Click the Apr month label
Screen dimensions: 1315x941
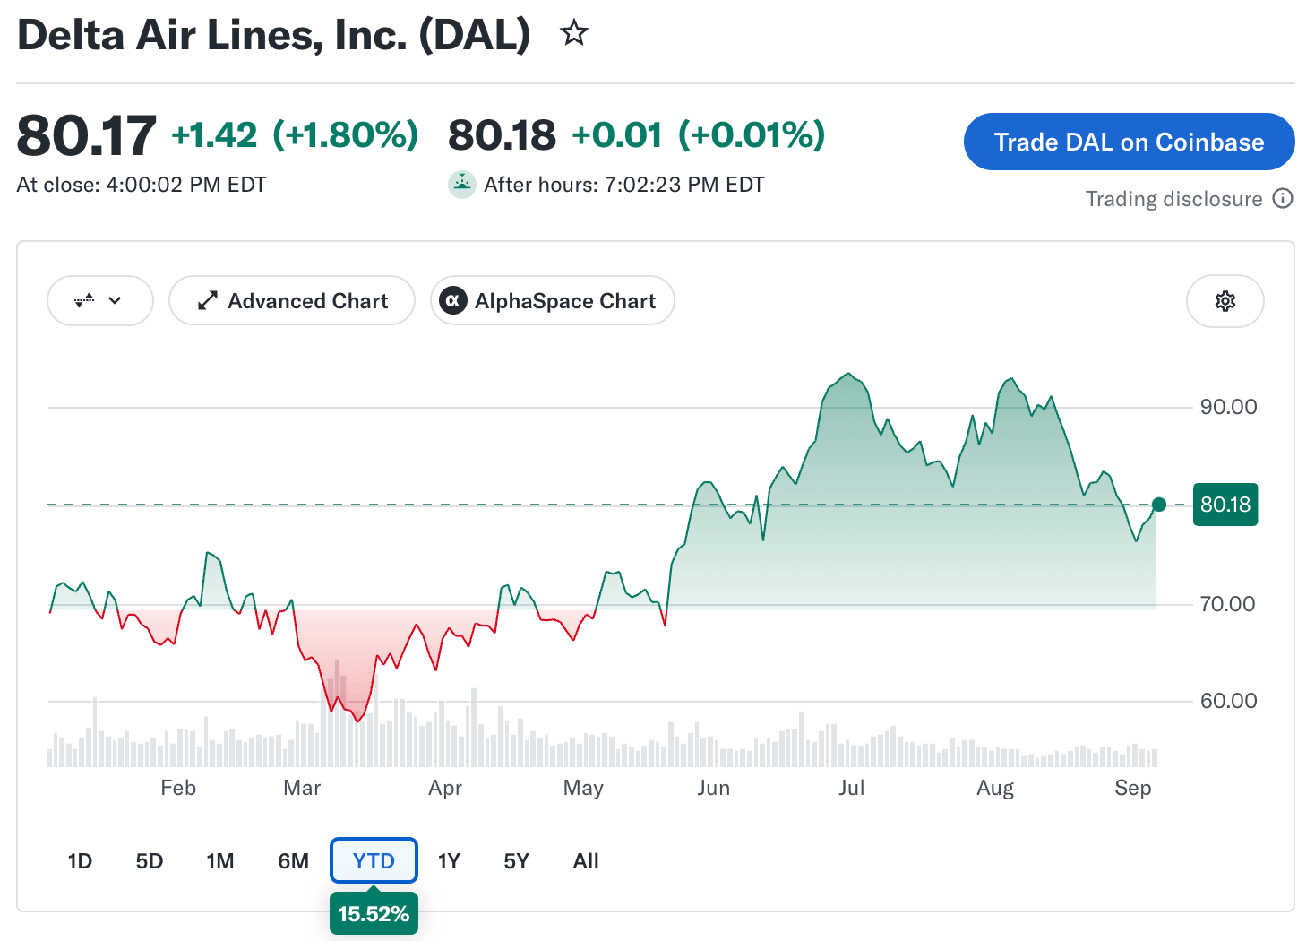(x=445, y=788)
